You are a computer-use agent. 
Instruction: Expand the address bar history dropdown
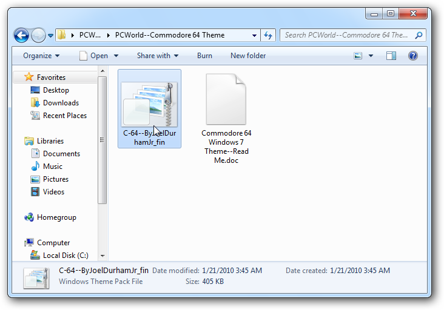(x=254, y=35)
